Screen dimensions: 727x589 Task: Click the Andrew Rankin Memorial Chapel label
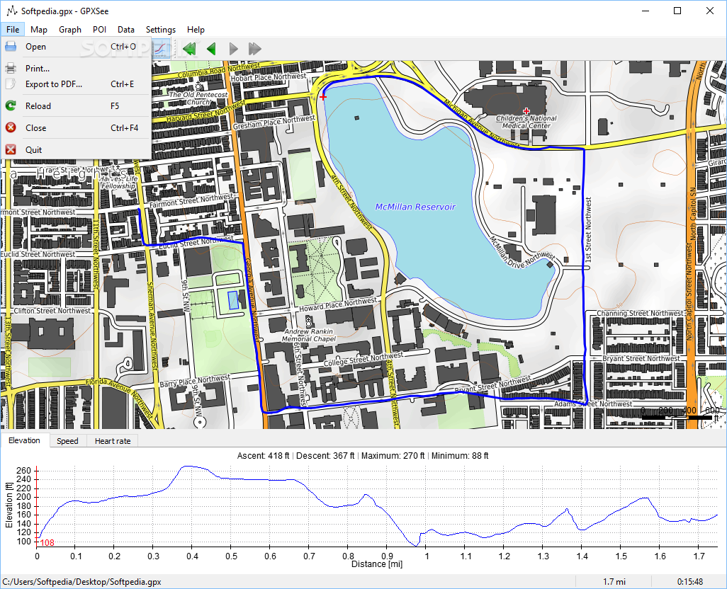[309, 335]
